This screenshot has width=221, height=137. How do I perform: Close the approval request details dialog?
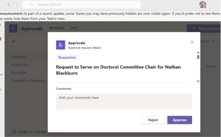pyautogui.click(x=192, y=42)
